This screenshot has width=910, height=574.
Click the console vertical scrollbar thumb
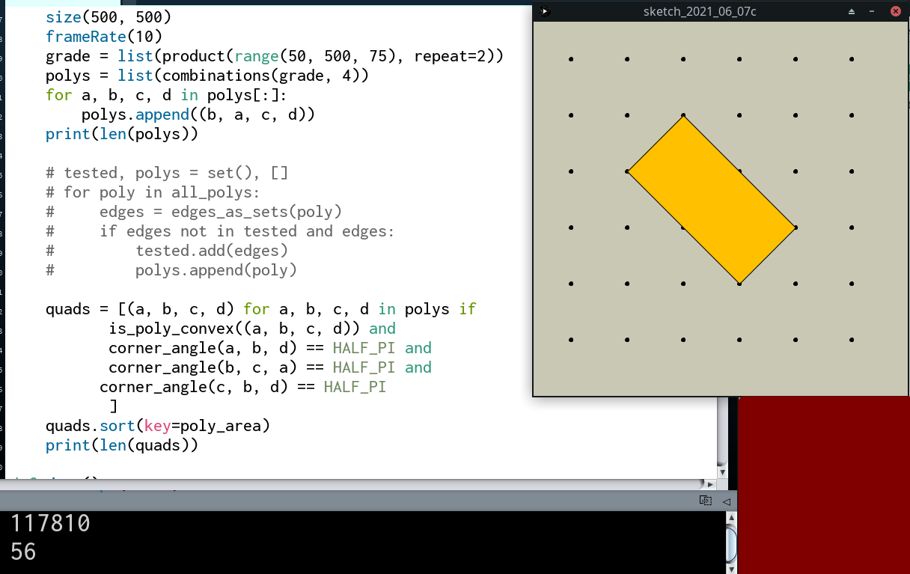[x=731, y=543]
